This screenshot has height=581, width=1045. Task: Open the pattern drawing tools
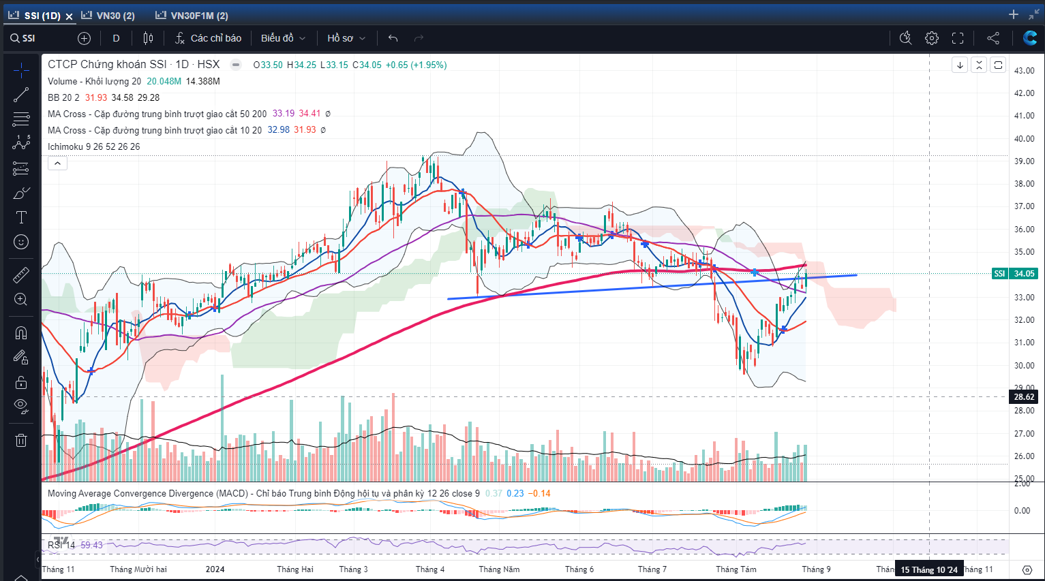21,143
